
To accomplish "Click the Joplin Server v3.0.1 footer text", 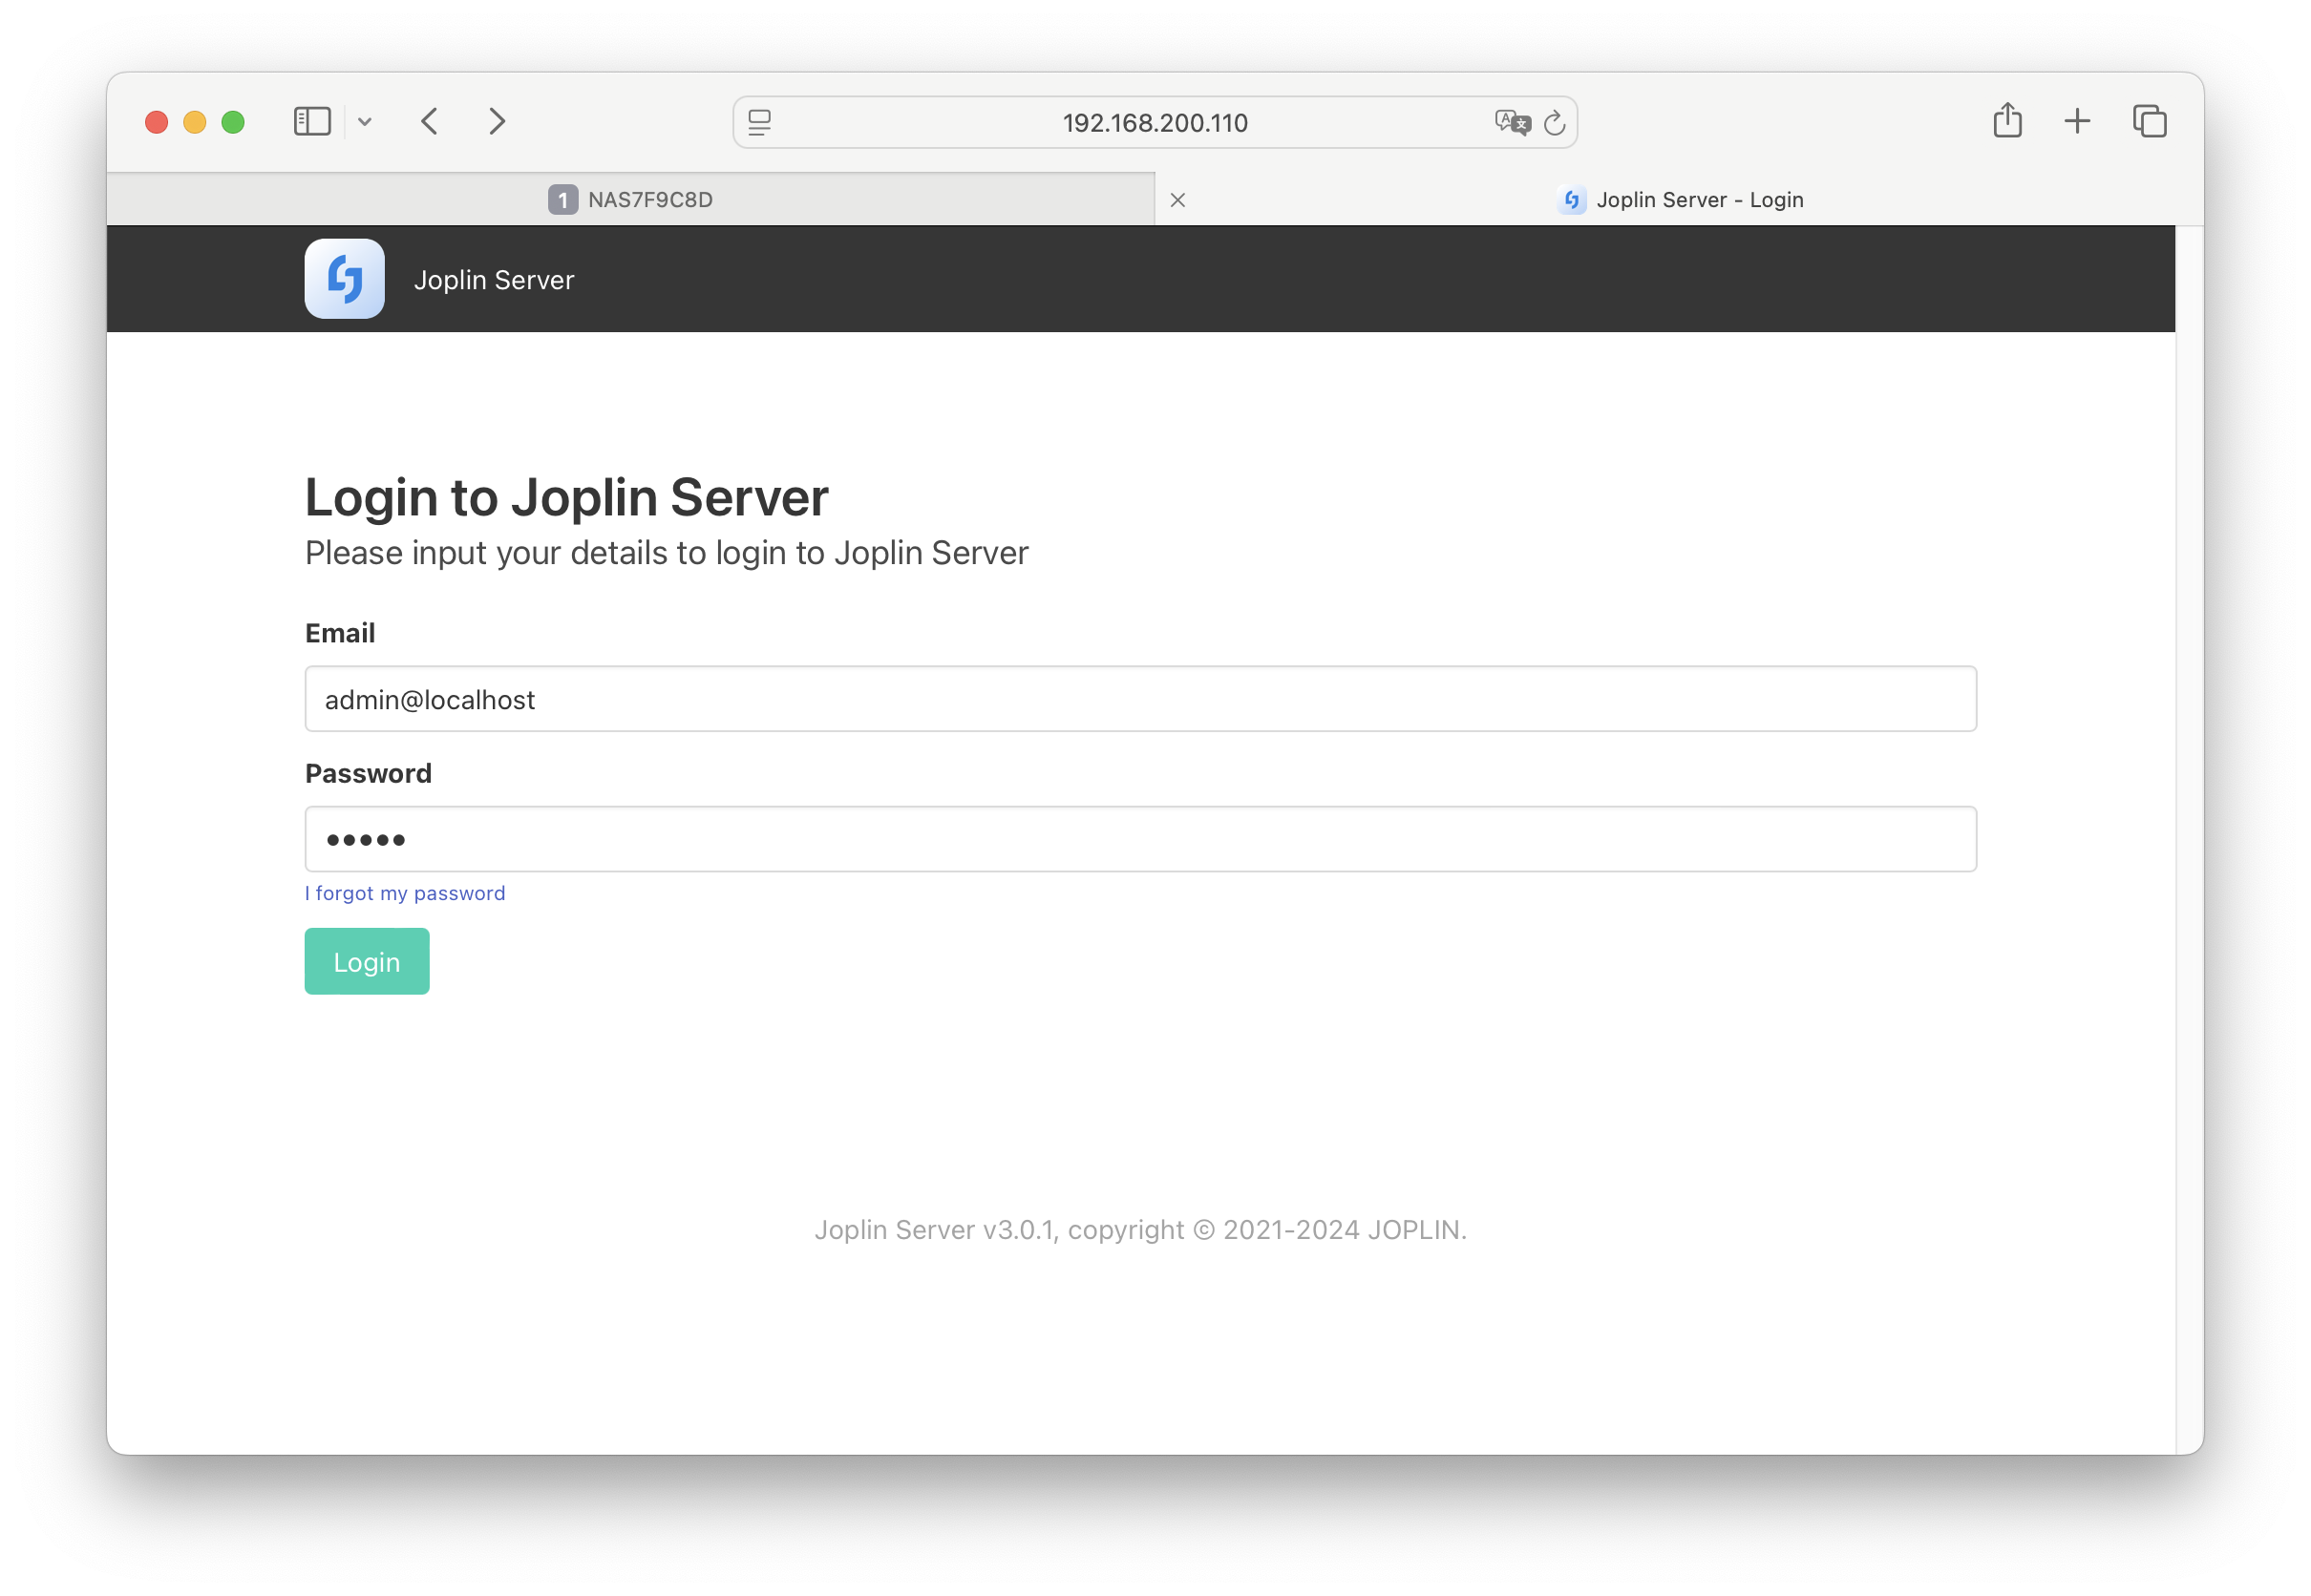I will (1140, 1230).
